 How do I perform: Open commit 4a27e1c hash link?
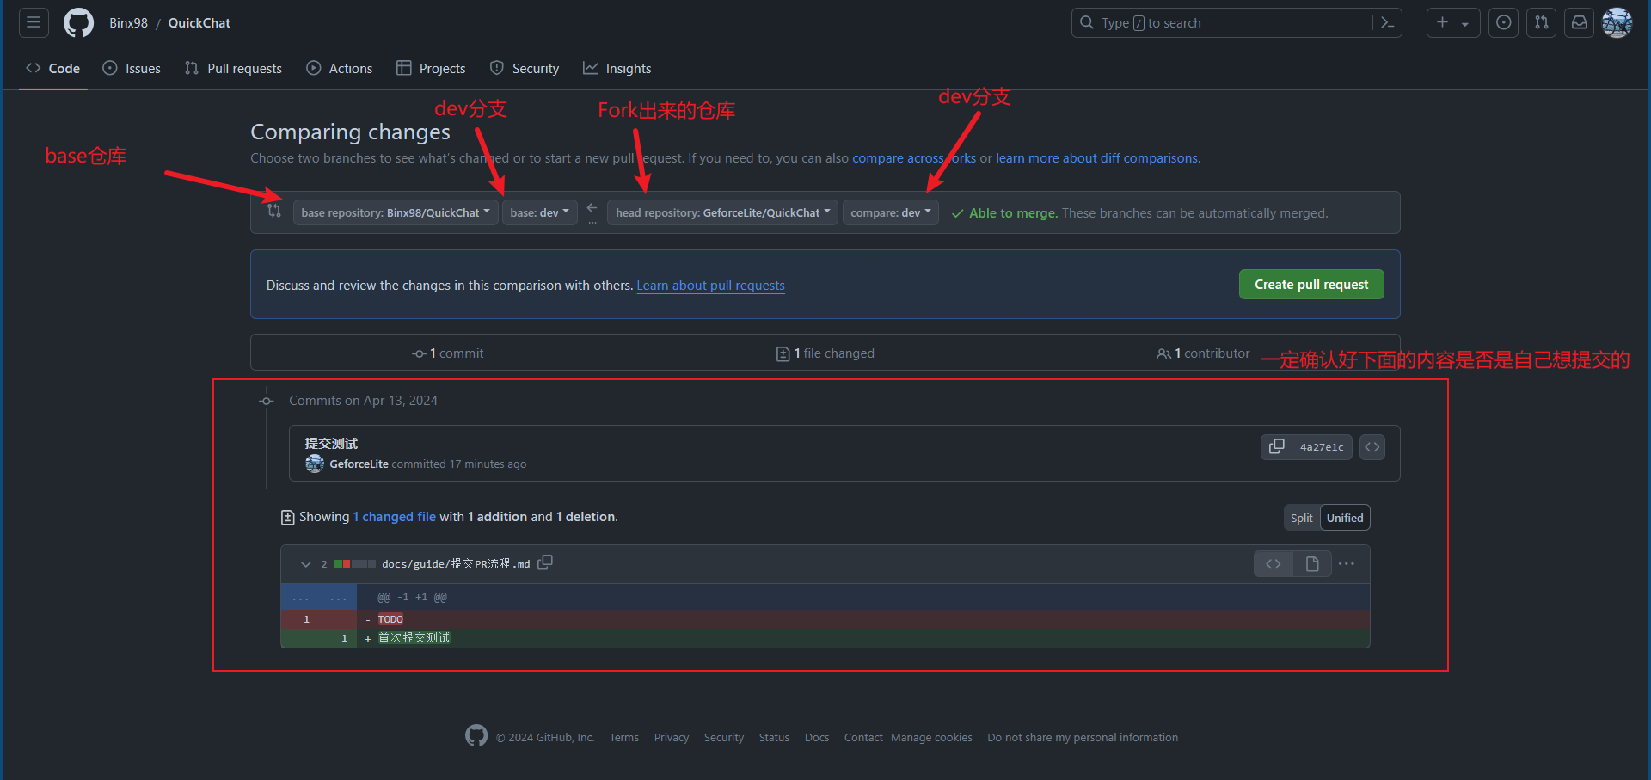click(x=1322, y=447)
